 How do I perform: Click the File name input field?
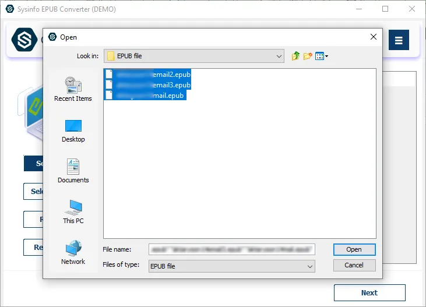coord(232,249)
